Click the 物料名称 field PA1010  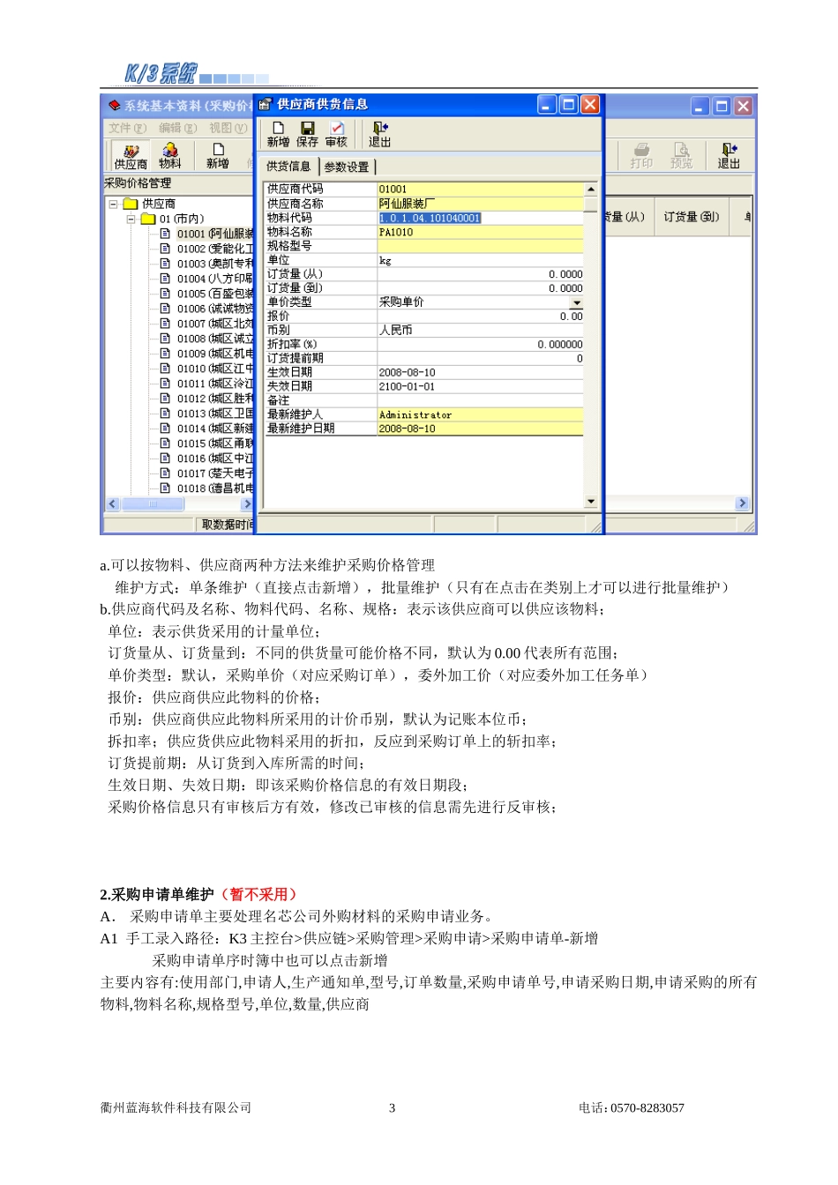[480, 232]
